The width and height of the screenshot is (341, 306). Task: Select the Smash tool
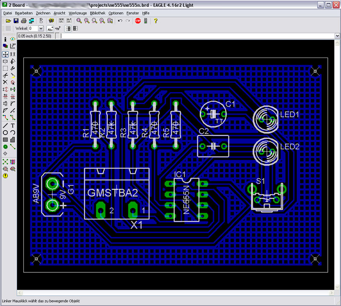(5, 104)
